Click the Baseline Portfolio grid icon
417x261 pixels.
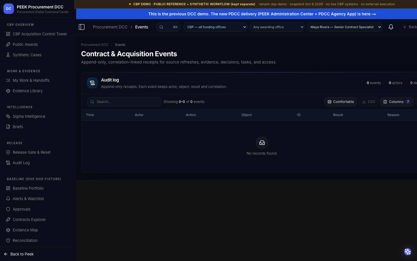8,188
